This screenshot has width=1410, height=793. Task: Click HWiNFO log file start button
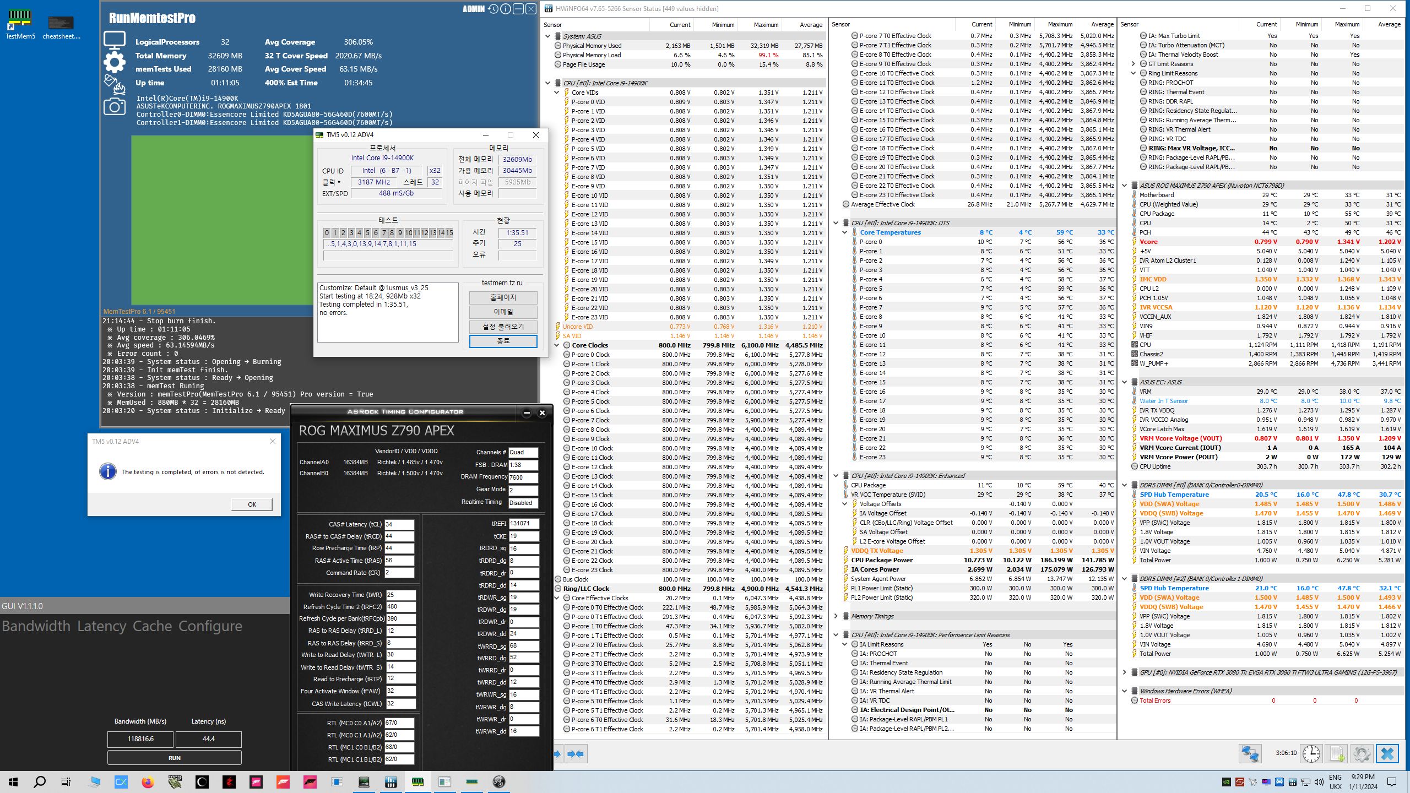(x=1336, y=753)
